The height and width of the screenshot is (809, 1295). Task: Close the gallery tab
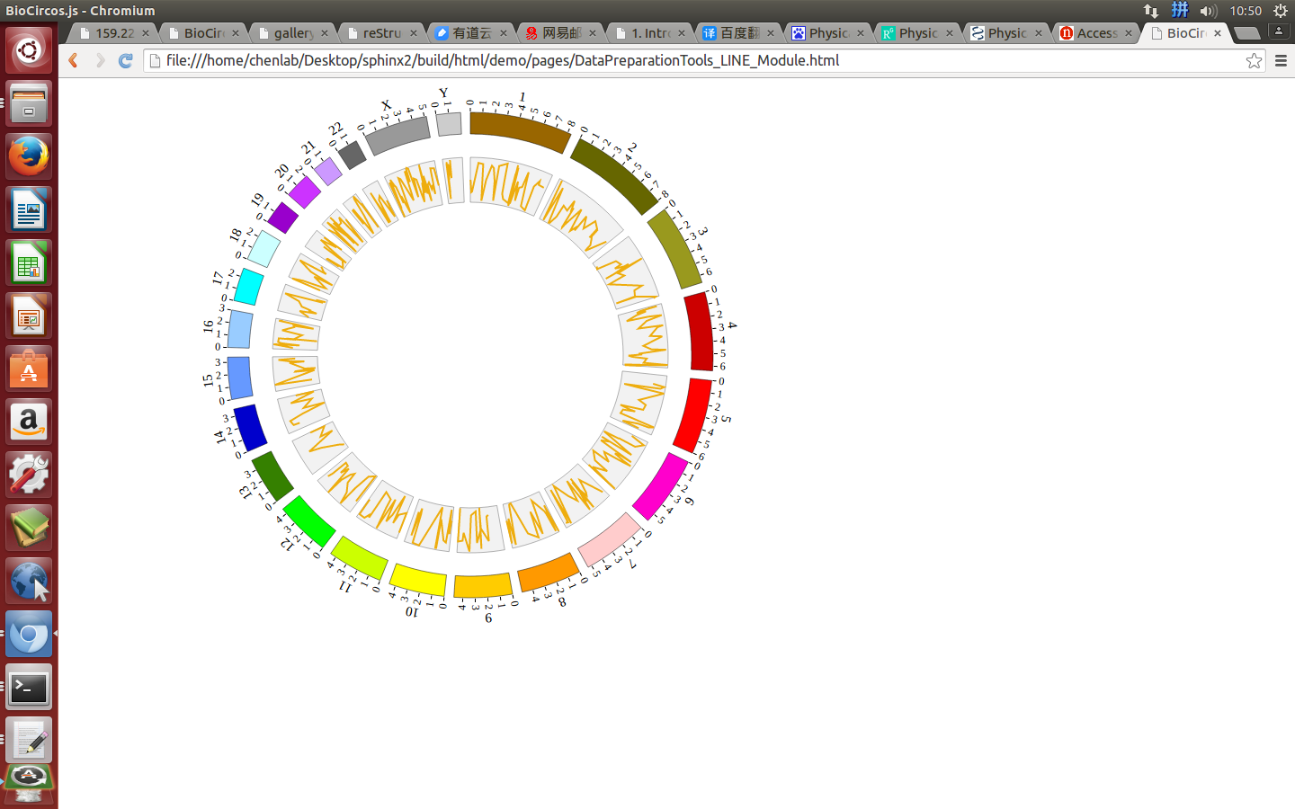tap(325, 33)
